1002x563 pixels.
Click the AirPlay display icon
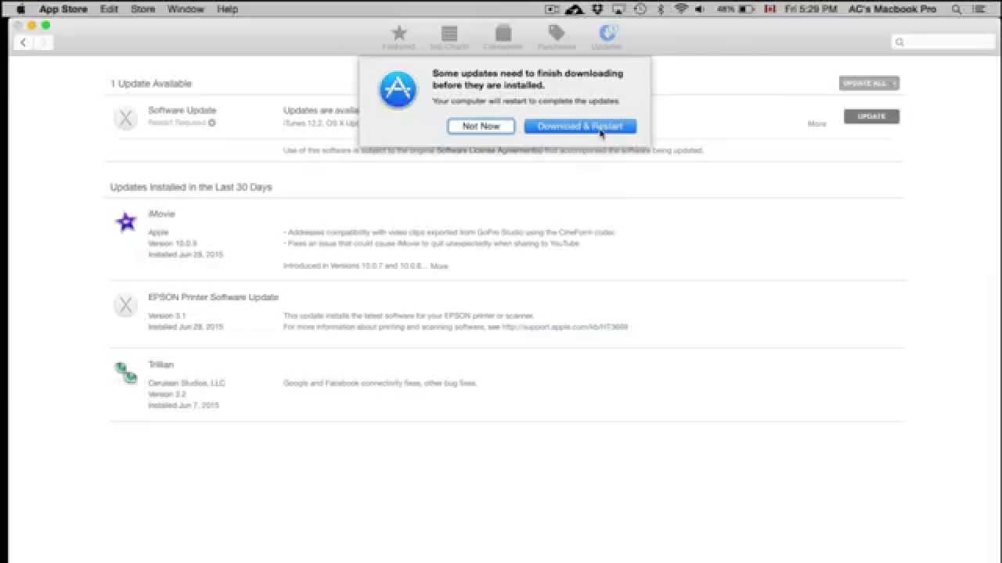619,9
